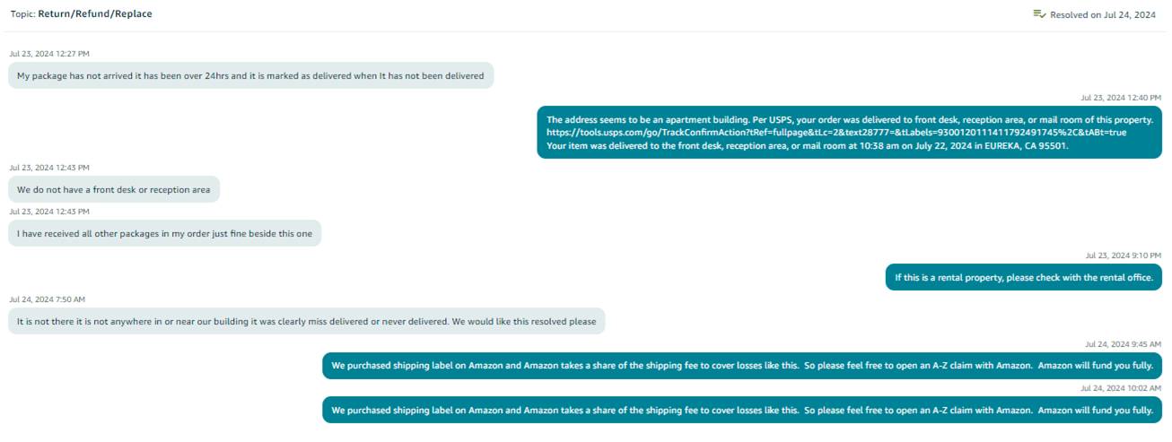Screen dimensions: 1172x442
Task: Click the first Jul 23 12:43 PM timestamp
Action: (x=49, y=168)
